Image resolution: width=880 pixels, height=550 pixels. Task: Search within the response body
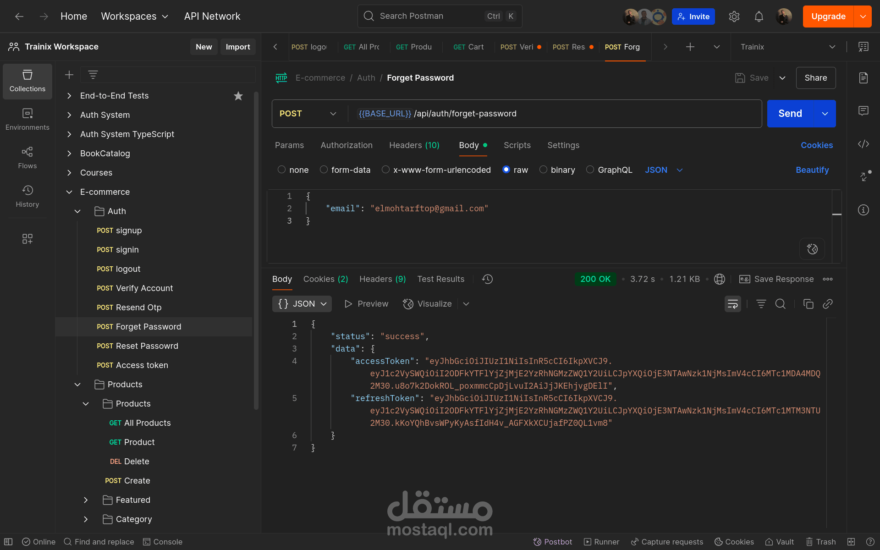780,304
